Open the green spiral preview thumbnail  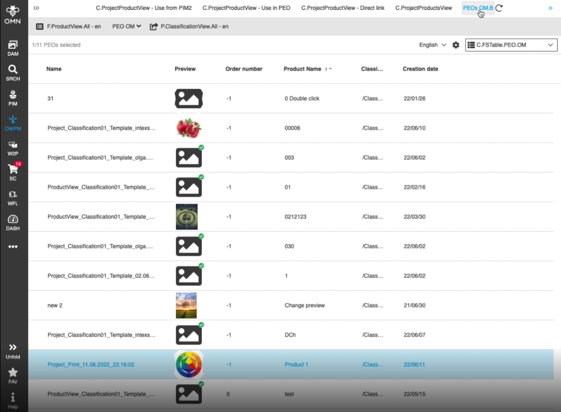click(x=187, y=217)
